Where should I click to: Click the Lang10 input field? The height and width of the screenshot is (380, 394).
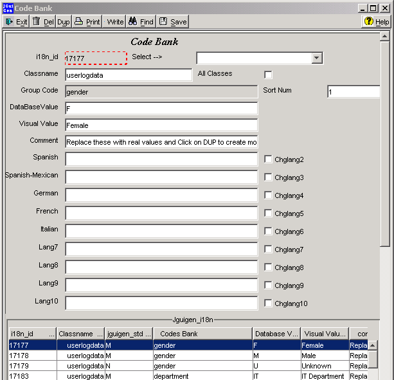161,303
